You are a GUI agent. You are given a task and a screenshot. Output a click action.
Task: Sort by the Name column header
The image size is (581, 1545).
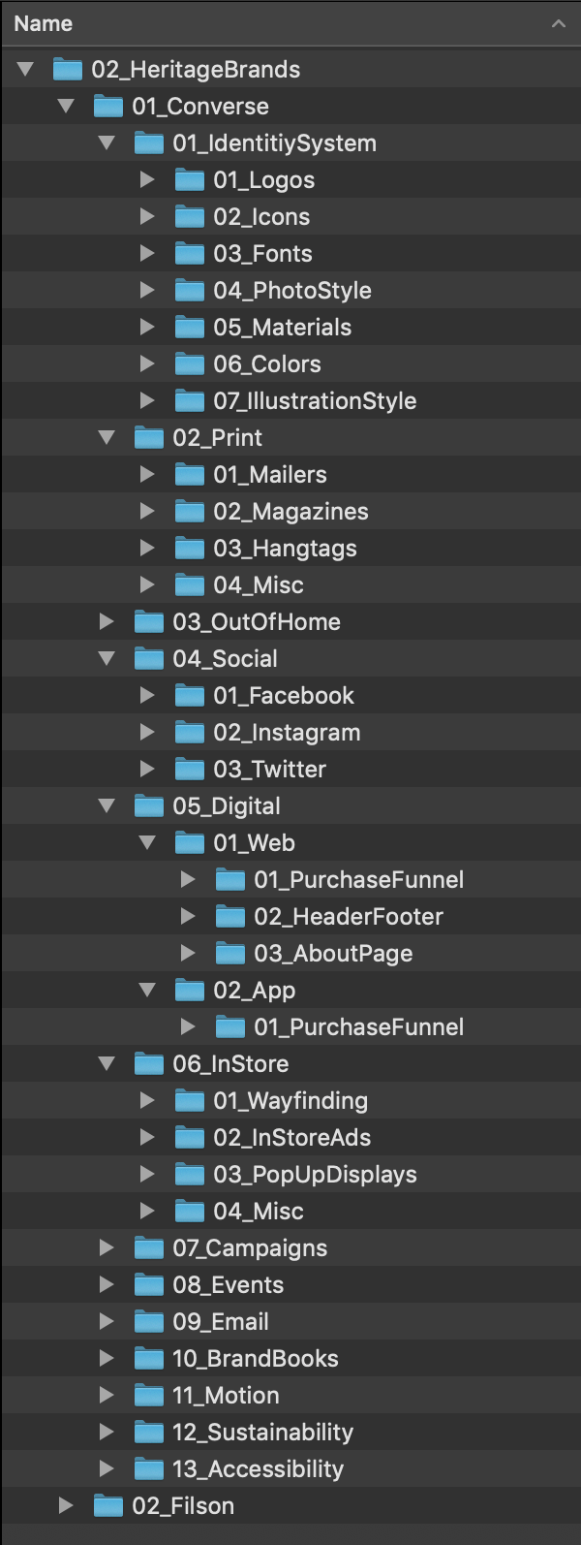pyautogui.click(x=44, y=23)
